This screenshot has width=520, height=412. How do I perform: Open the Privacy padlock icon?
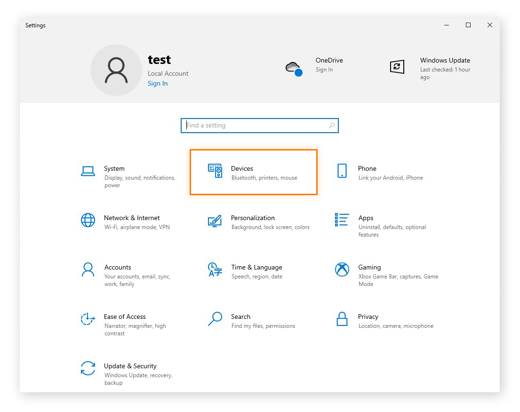[342, 319]
